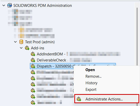The image size is (140, 106).
Task: Select the AddIndentBOM add-in row
Action: (x=76, y=54)
